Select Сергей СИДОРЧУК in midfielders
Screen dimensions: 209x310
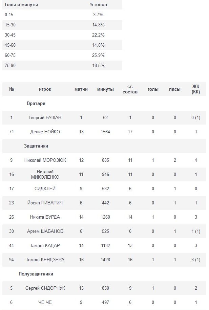click(45, 288)
